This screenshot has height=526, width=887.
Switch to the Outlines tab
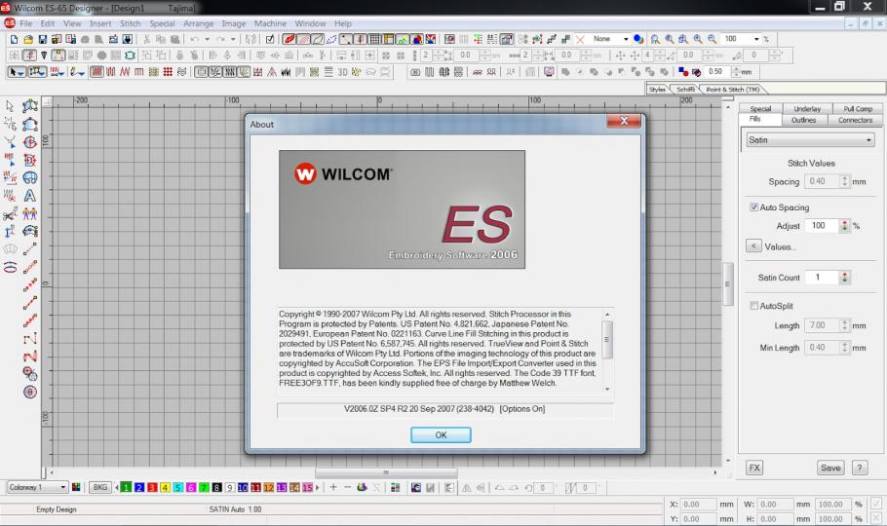803,120
